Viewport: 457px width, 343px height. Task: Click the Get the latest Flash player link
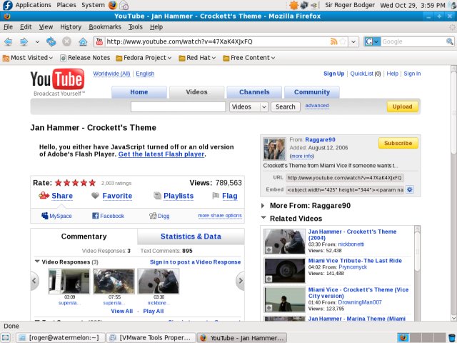(x=161, y=154)
